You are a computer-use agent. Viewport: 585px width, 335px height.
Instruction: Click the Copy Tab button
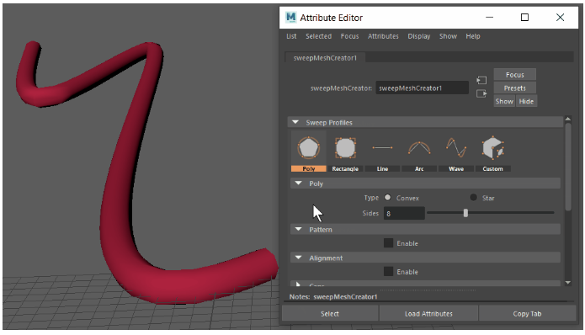pyautogui.click(x=527, y=314)
